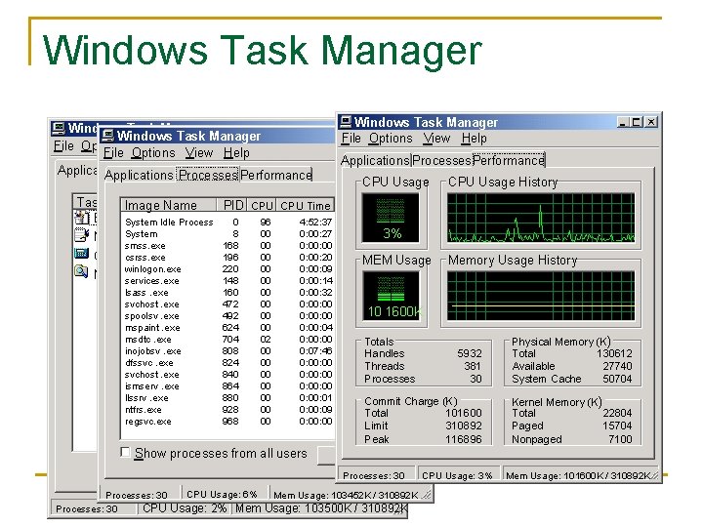This screenshot has width=703, height=527.
Task: Select ntfrs.exe process row
Action: 227,409
